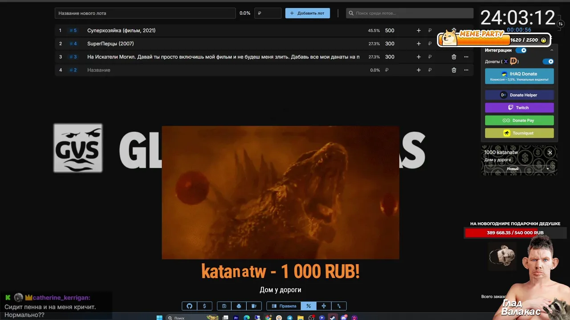The height and width of the screenshot is (320, 570).
Task: Click the Twitch integration button
Action: tap(519, 108)
